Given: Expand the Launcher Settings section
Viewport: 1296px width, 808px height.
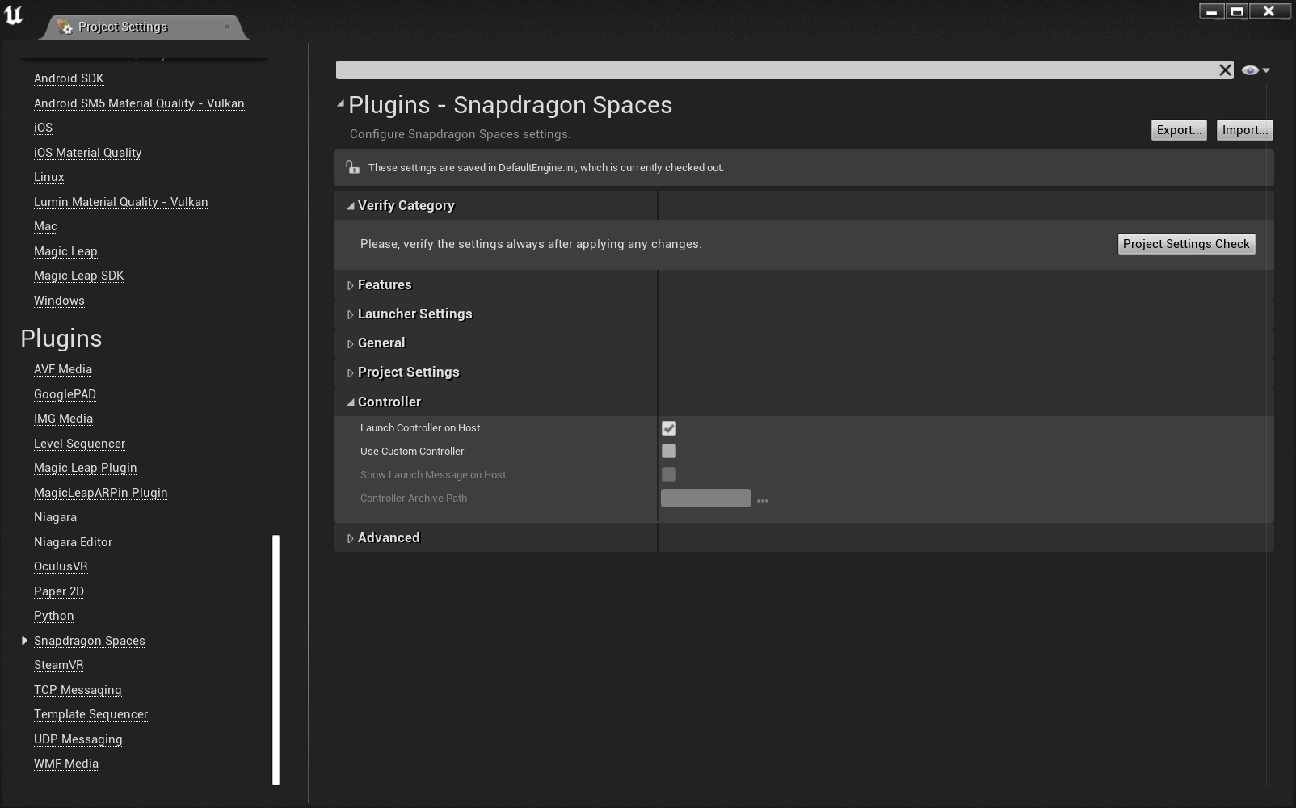Looking at the screenshot, I should click(351, 314).
